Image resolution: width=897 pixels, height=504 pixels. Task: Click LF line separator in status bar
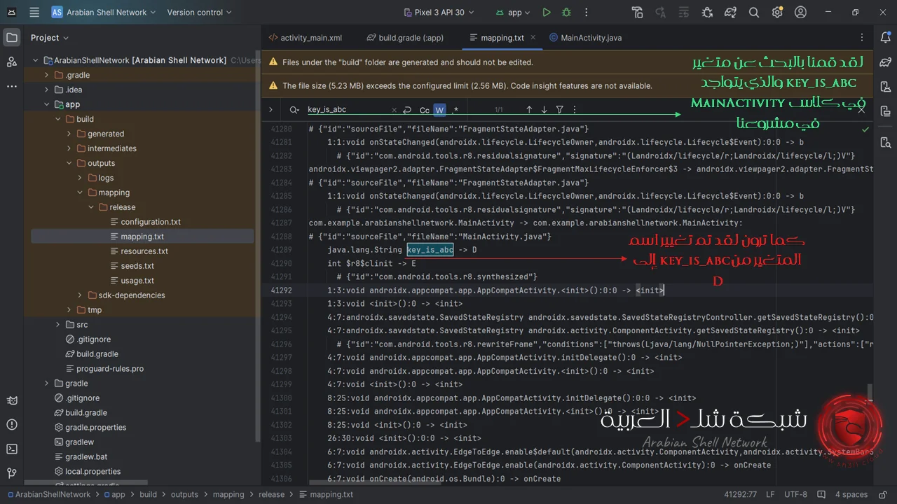pos(770,494)
